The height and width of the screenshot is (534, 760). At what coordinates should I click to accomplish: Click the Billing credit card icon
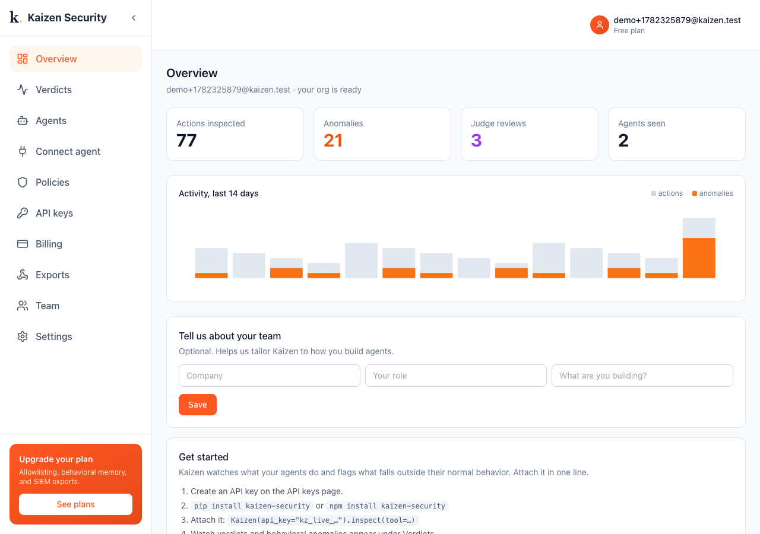[23, 244]
